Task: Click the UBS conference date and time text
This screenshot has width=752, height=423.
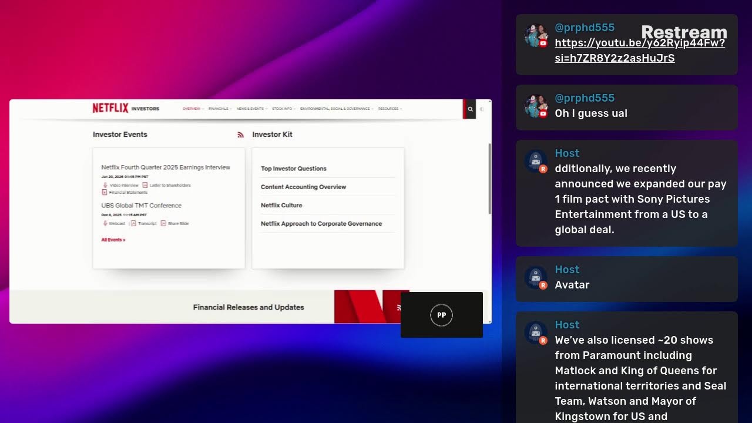Action: [124, 215]
